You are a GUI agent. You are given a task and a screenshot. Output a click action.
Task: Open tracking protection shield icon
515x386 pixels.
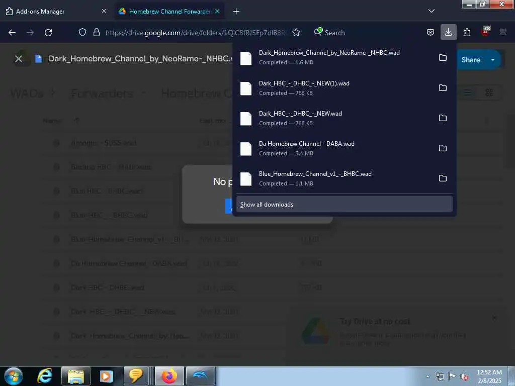(x=82, y=32)
